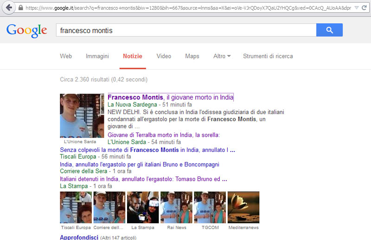Click source text Tiscali Europa - 56 minuti fa

pyautogui.click(x=96, y=157)
